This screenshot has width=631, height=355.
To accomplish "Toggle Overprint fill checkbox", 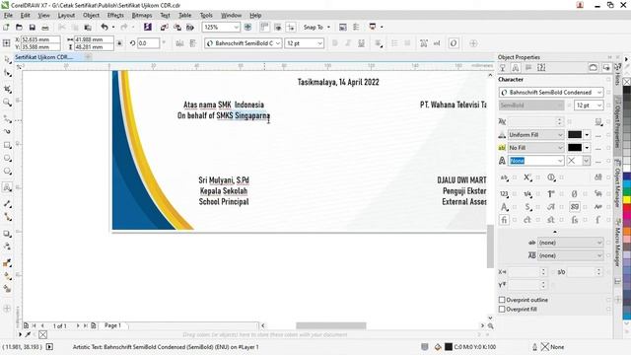I will click(x=502, y=309).
